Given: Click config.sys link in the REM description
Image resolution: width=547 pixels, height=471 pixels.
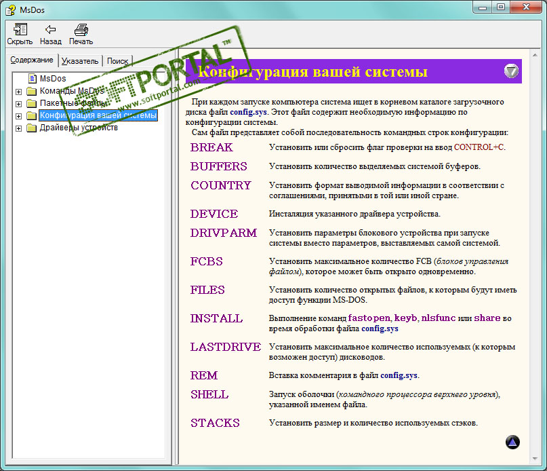Looking at the screenshot, I should click(399, 375).
